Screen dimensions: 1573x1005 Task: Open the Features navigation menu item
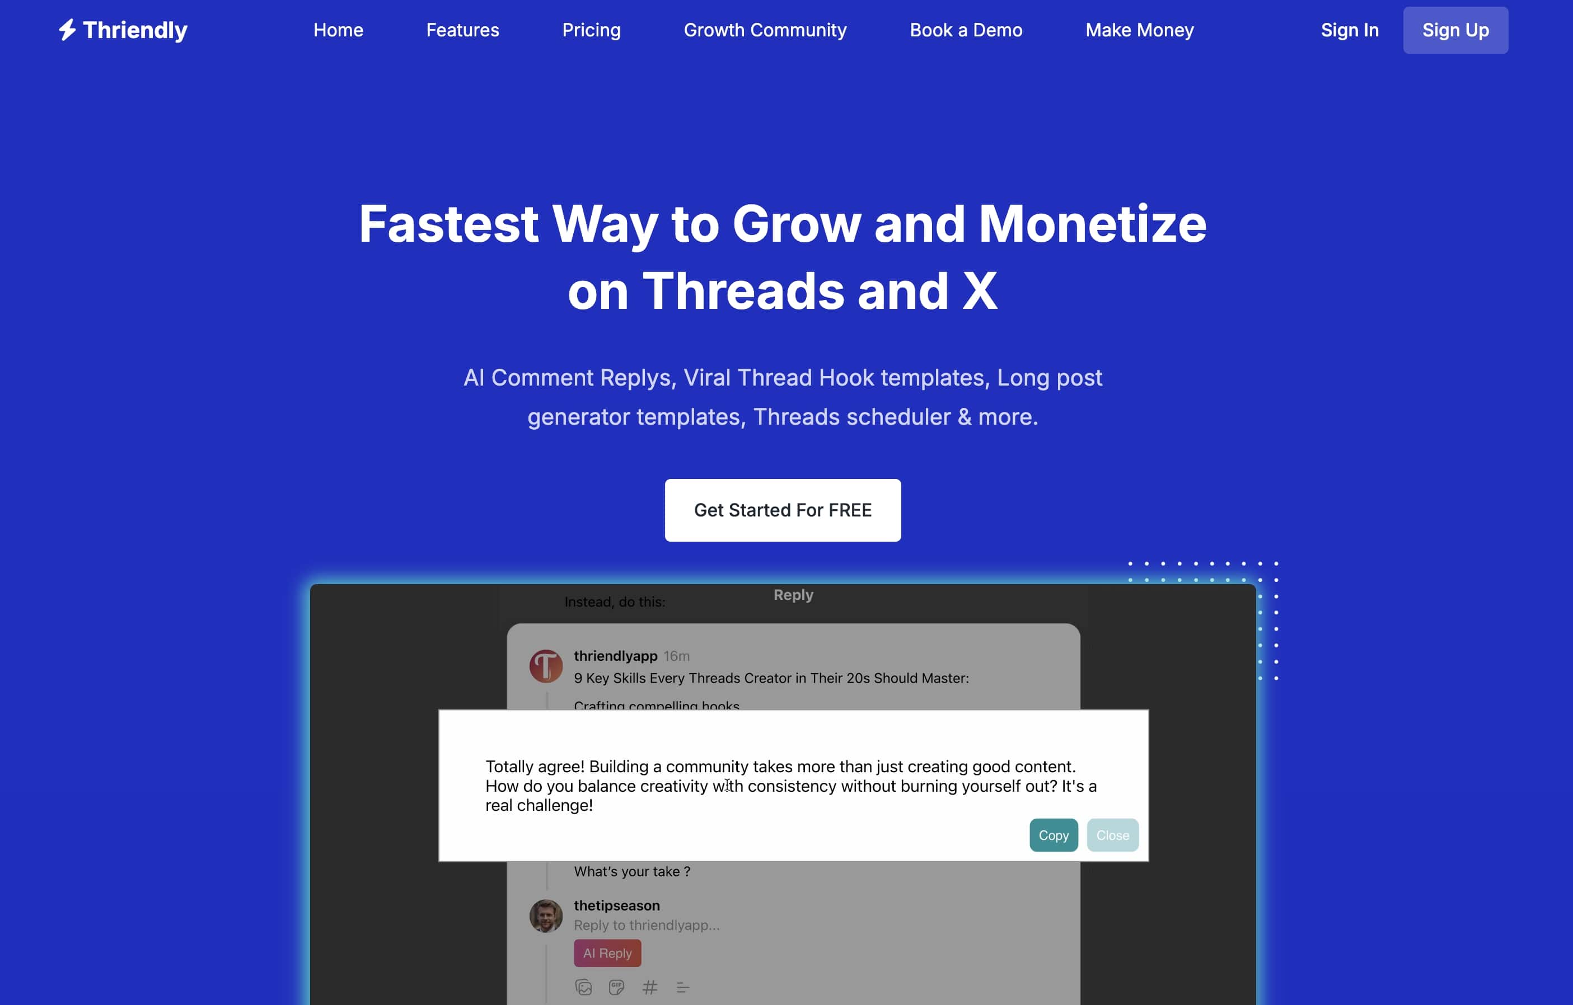coord(462,30)
